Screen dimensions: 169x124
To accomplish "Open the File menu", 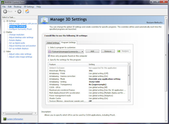I will tap(4, 7).
